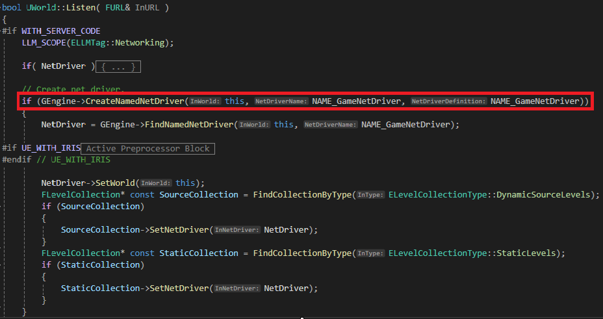Click 'UE_WITH_IRIS' on the #if line
Screen dimensions: 603x319
pos(51,148)
